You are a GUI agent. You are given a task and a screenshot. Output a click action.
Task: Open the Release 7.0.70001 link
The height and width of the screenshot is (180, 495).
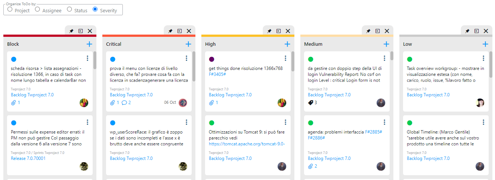pos(28,158)
